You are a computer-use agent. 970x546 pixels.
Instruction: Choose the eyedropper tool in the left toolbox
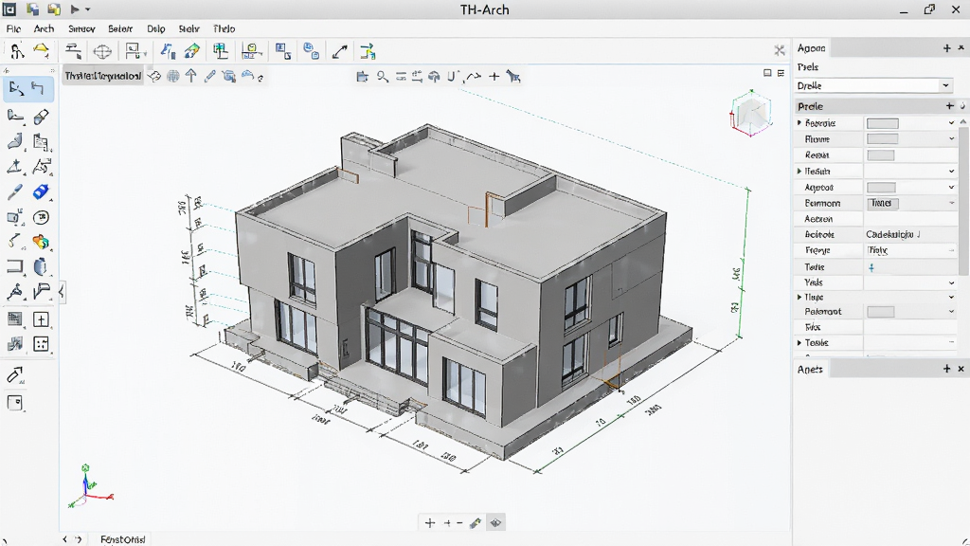pos(15,192)
